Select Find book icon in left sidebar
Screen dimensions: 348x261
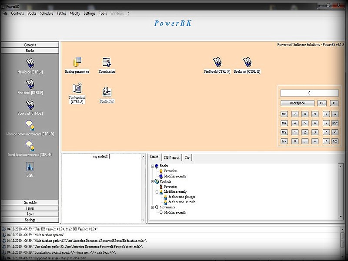[30, 84]
